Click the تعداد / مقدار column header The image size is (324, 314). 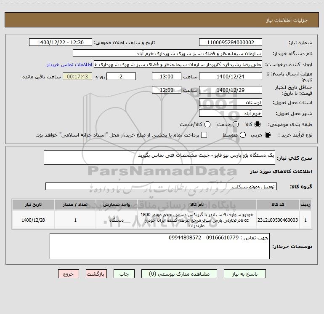coord(75,204)
